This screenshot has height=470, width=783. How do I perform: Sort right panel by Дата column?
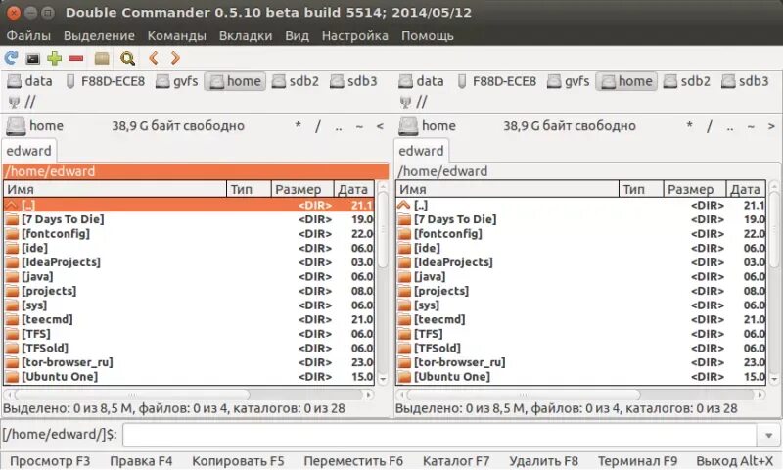[x=746, y=189]
